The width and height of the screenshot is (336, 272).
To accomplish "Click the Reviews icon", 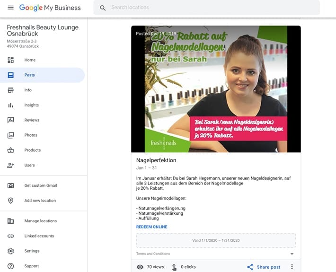I will click(10, 120).
